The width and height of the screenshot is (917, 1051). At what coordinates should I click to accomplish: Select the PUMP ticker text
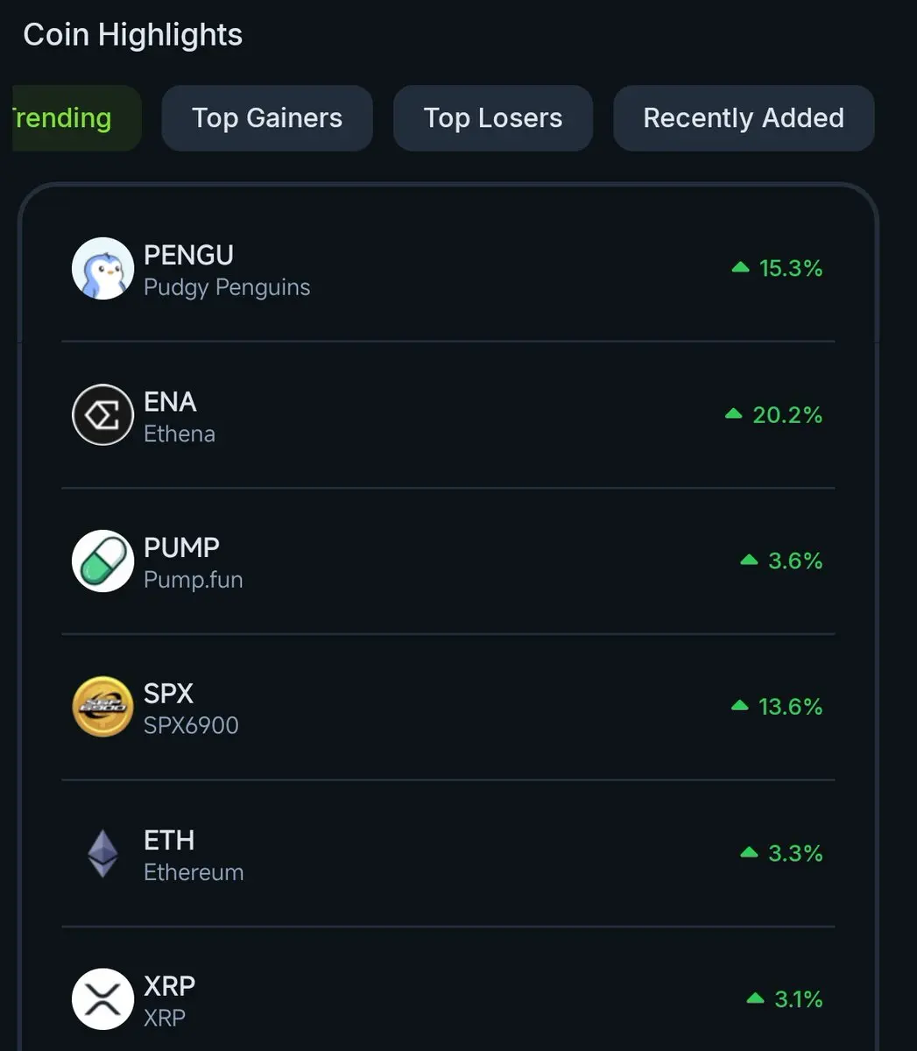[181, 547]
